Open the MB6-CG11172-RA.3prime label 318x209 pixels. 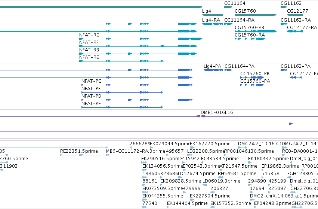pos(136,151)
